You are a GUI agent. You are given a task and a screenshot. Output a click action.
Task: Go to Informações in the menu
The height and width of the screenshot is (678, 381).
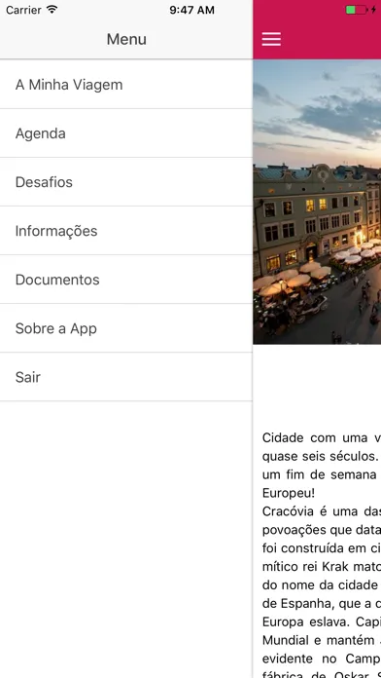click(126, 231)
